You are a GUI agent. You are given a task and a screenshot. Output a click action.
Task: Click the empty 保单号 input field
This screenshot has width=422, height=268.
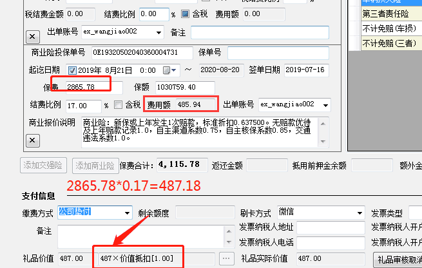(x=278, y=53)
